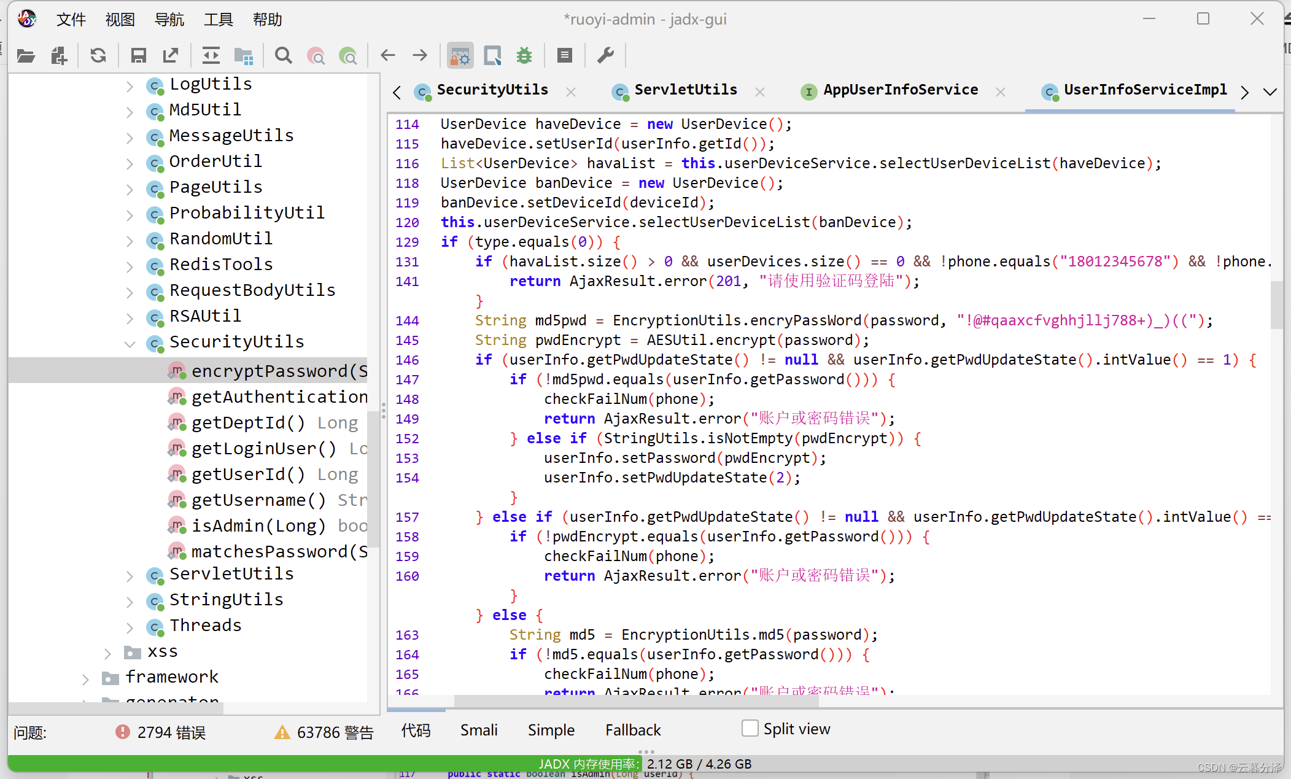The height and width of the screenshot is (779, 1291).
Task: Click the green bug debugger icon
Action: click(x=524, y=56)
